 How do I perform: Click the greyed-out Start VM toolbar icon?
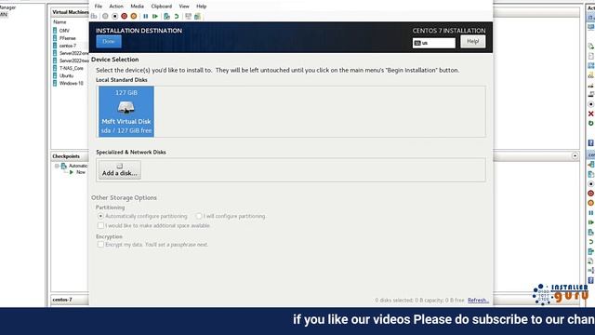point(105,17)
